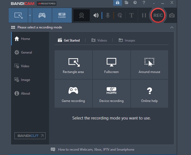Click the BANDICUT button

click(30, 136)
